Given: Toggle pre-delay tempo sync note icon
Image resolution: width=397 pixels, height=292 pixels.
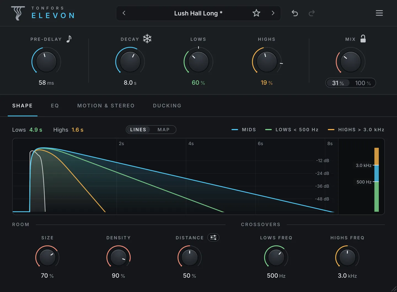Looking at the screenshot, I should (x=69, y=39).
